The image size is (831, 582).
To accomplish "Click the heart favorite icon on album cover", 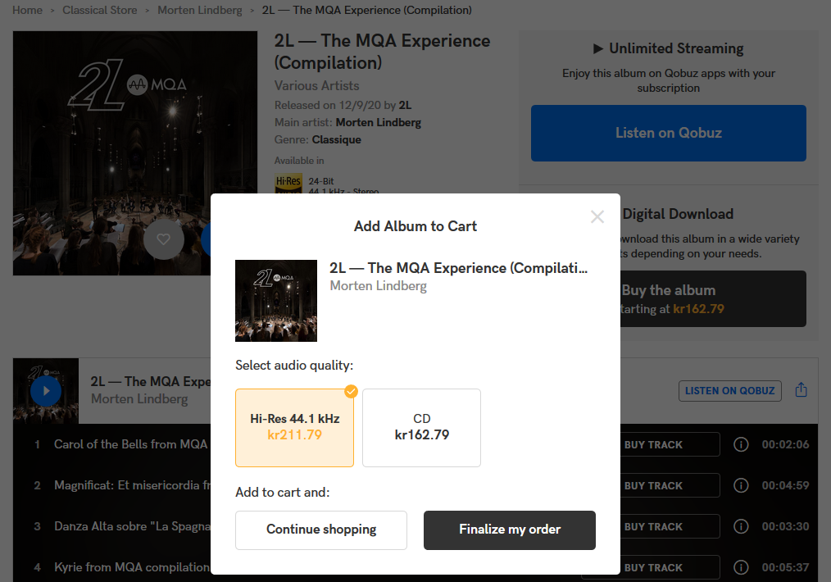I will [163, 239].
